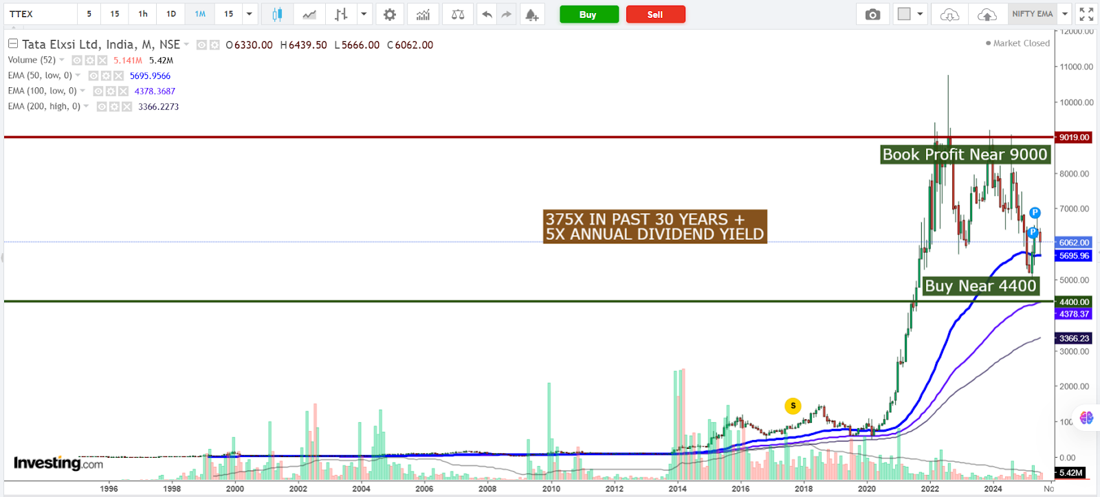Add an alert with the bell icon
The image size is (1100, 497).
tap(531, 14)
